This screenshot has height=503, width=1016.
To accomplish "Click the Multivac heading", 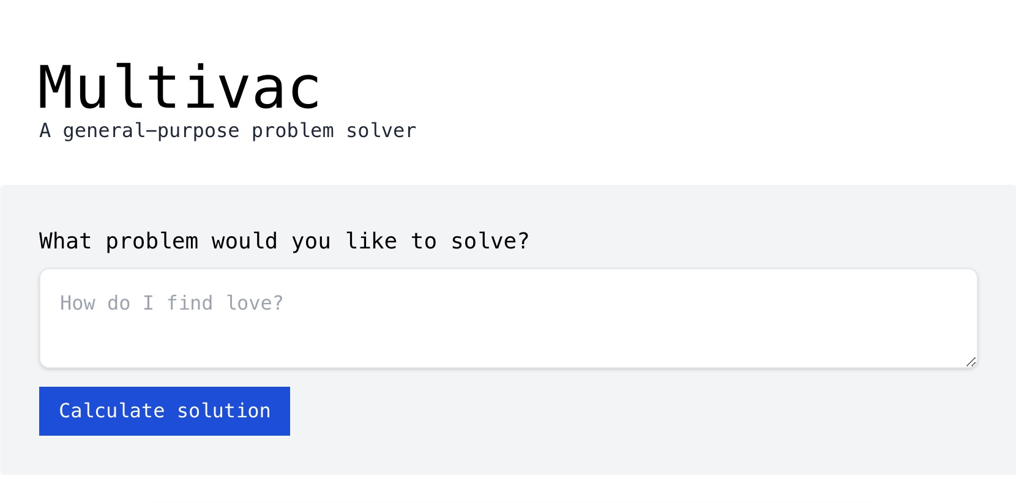I will [x=179, y=88].
